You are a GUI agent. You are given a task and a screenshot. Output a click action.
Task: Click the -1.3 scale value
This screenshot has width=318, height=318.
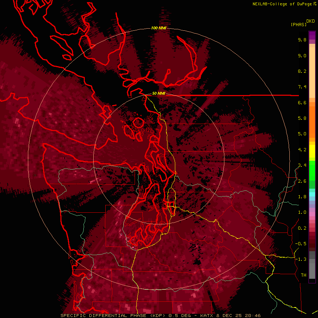point(301,259)
